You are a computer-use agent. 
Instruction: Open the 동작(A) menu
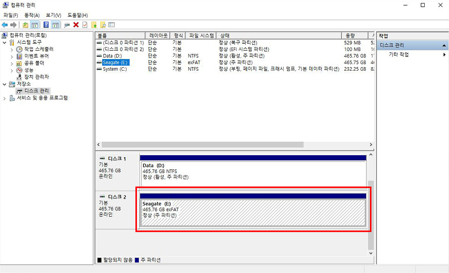[32, 15]
